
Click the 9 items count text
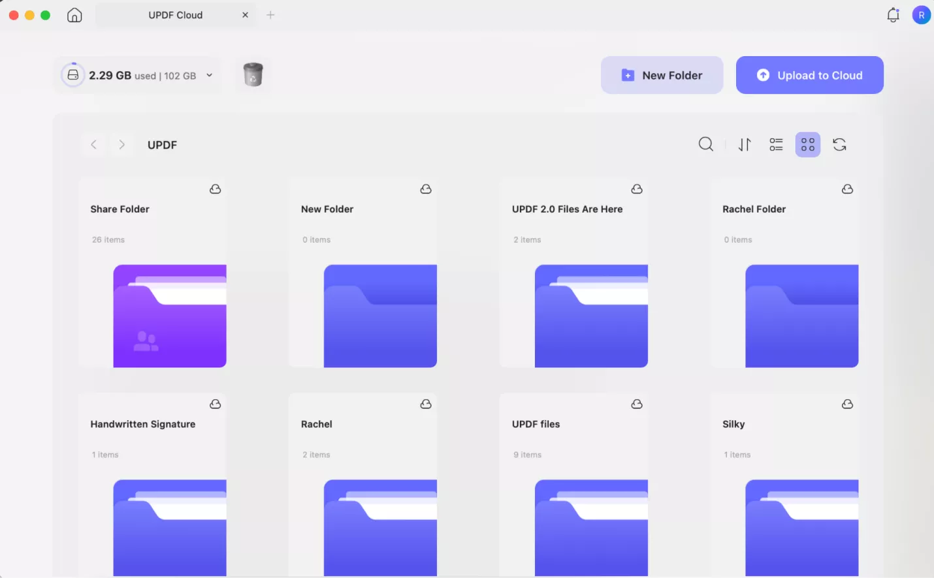click(527, 455)
